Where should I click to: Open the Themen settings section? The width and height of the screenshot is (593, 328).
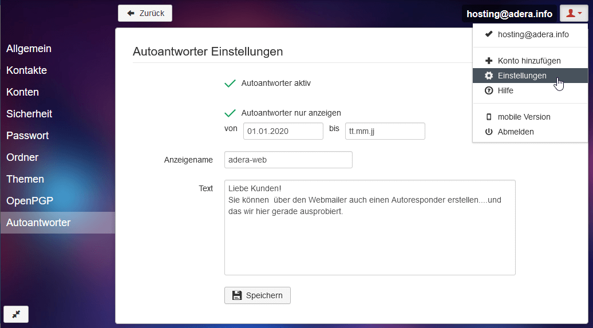25,179
